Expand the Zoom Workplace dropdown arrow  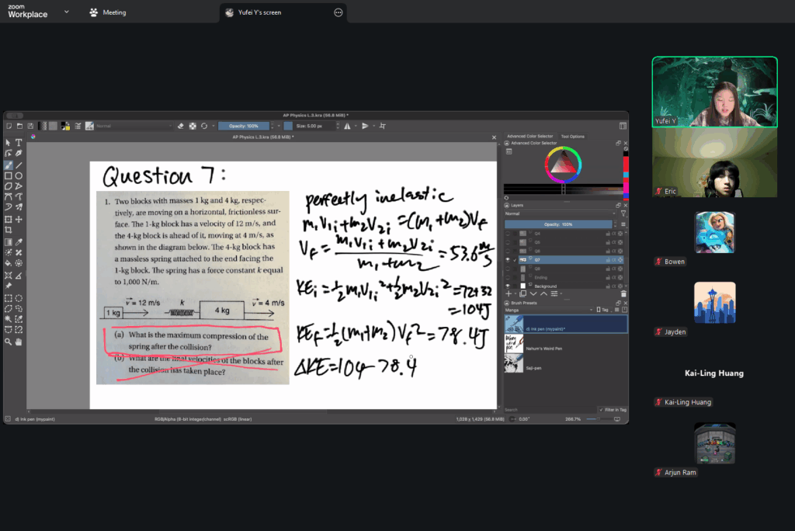tap(66, 12)
